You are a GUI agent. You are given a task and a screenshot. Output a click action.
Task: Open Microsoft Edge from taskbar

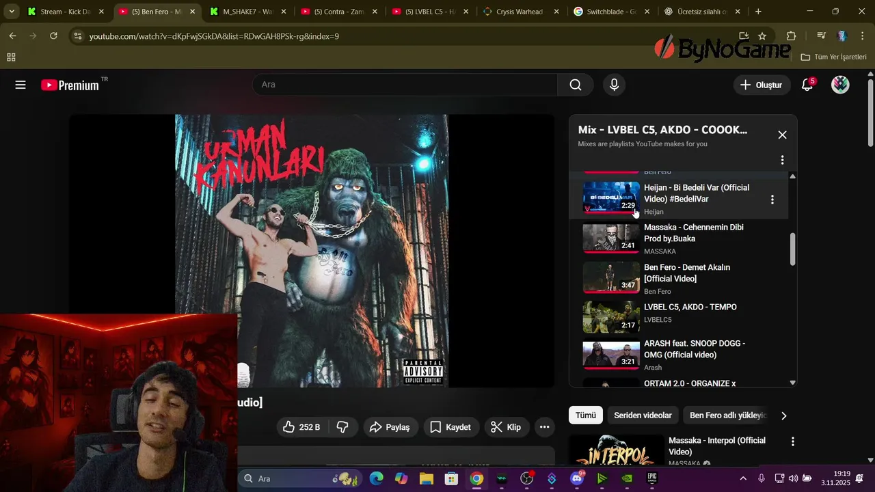(x=376, y=478)
